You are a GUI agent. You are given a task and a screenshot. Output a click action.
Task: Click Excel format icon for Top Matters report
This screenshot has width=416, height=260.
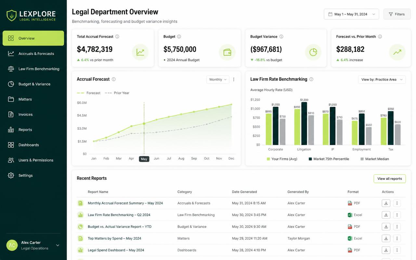(x=350, y=238)
